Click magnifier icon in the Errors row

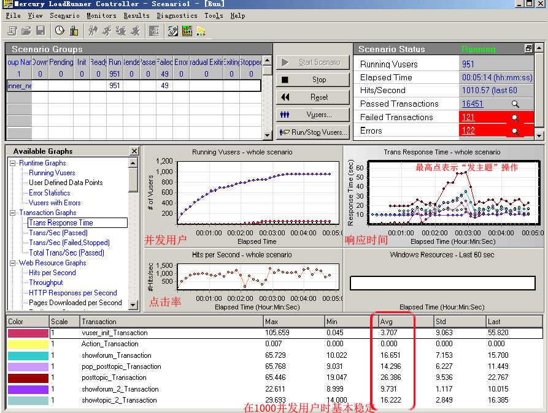point(515,131)
